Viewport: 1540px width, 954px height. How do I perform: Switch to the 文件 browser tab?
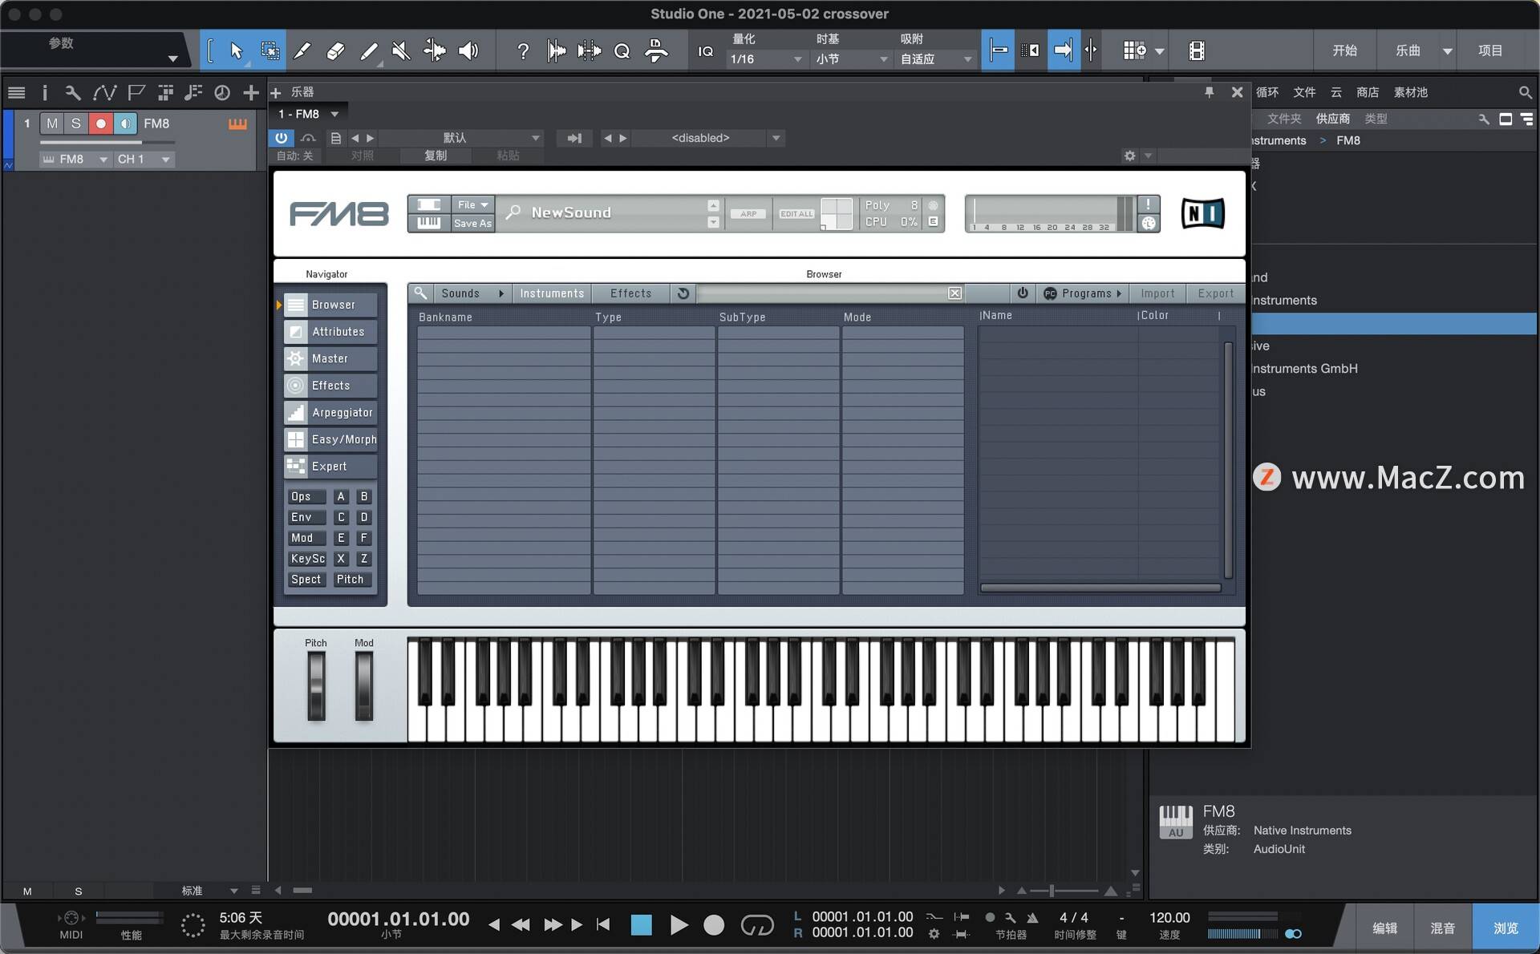1304,92
